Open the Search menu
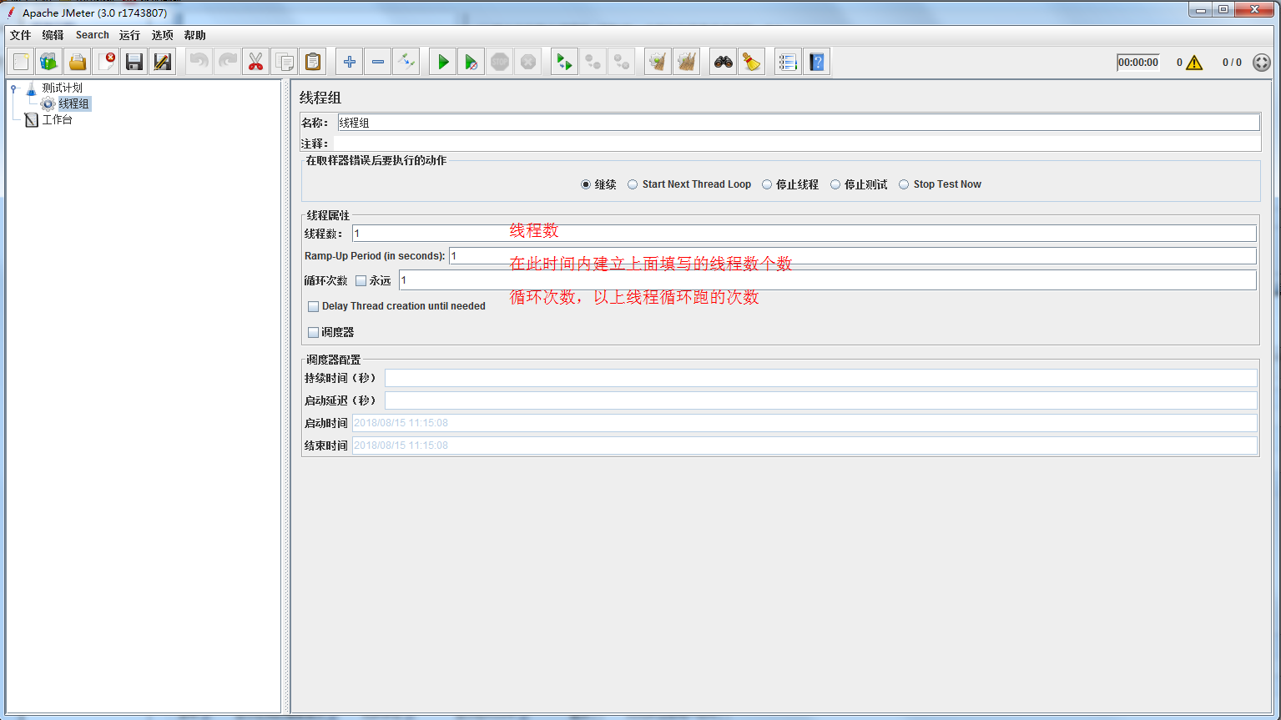1281x720 pixels. [93, 35]
